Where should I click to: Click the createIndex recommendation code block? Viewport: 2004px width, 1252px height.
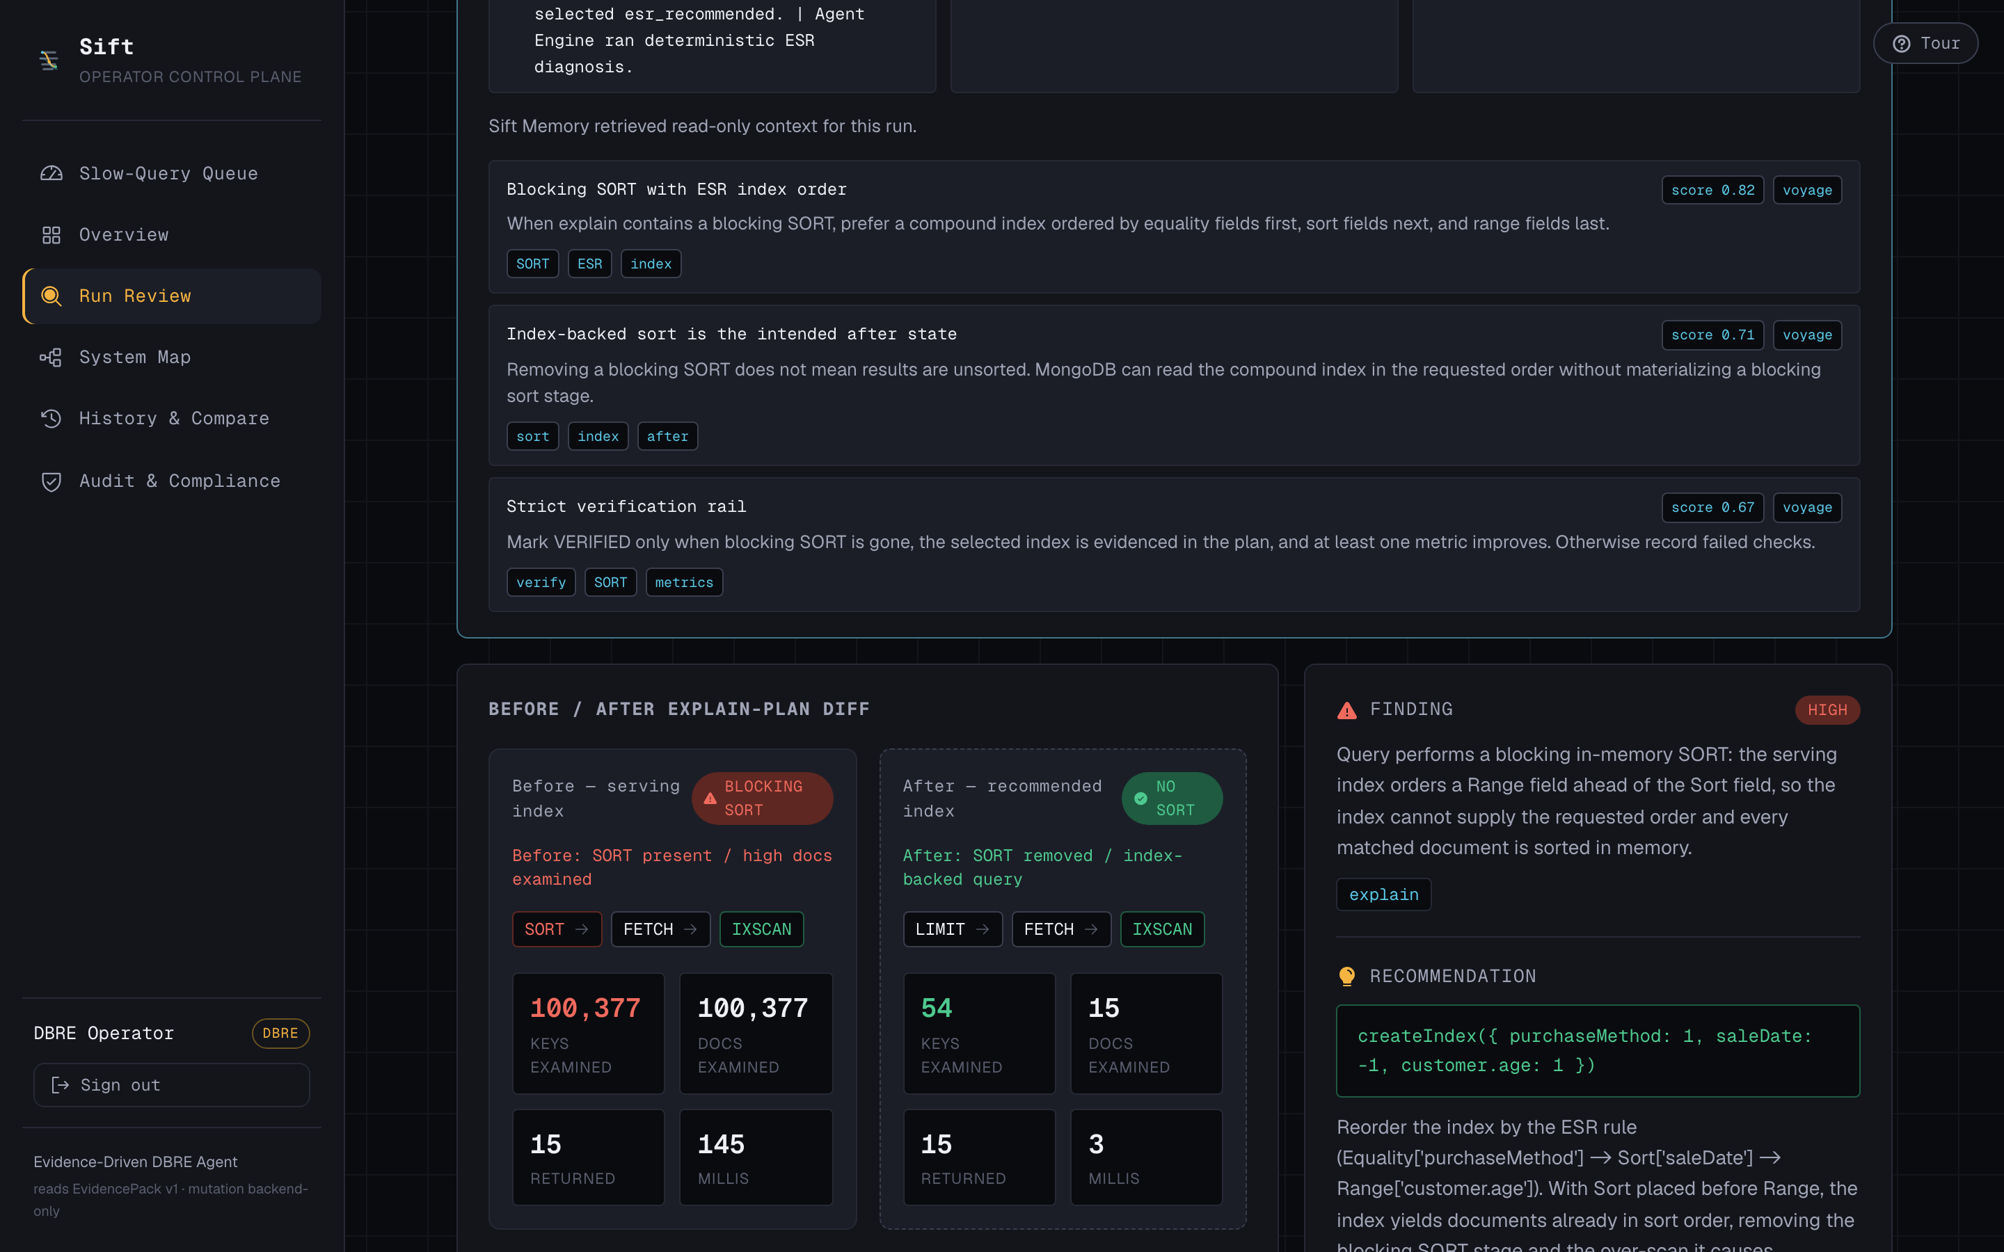[1598, 1051]
